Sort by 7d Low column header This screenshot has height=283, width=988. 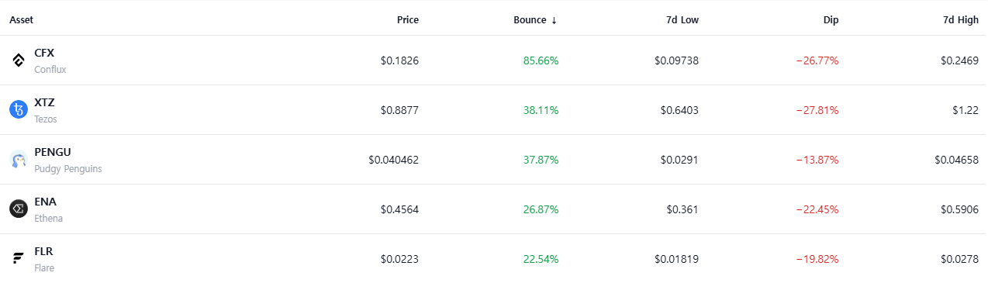682,20
